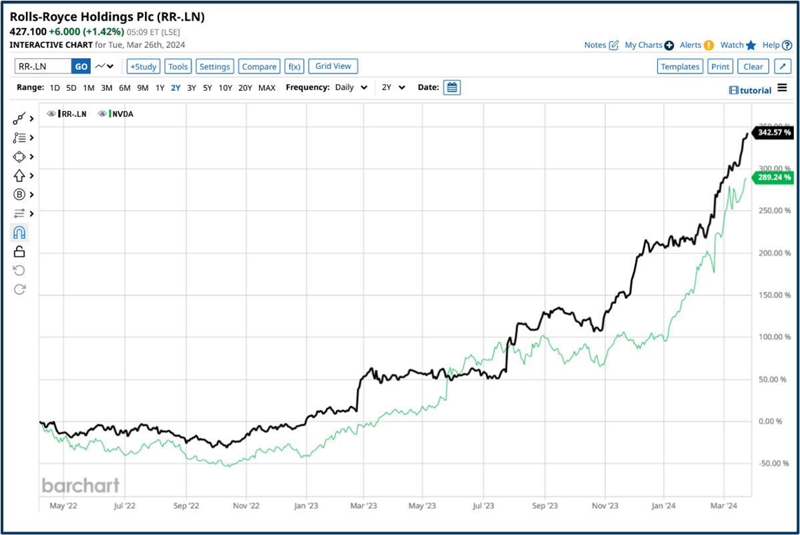The width and height of the screenshot is (800, 535).
Task: Click the Templates button
Action: (x=680, y=66)
